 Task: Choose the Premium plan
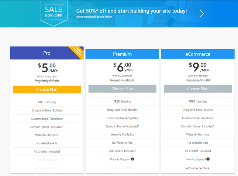tap(123, 89)
